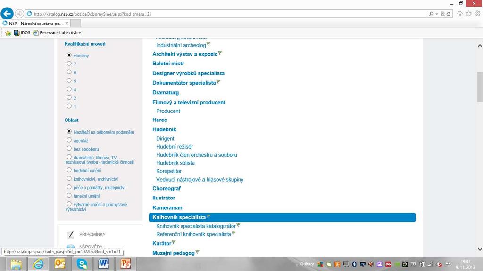Open the 'Baletní mistr' link
483x271 pixels.
(168, 64)
